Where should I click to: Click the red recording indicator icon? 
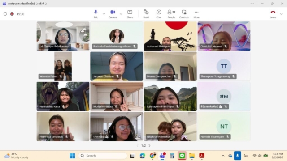tap(12, 14)
